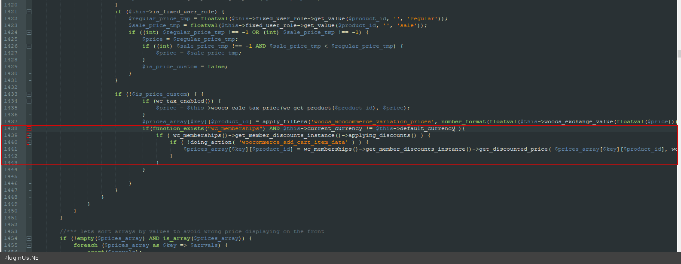Click the 'regular' string on line 1422
Image resolution: width=681 pixels, height=264 pixels.
[x=422, y=18]
